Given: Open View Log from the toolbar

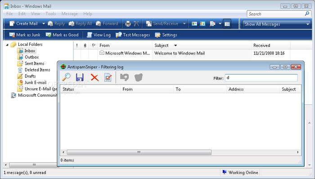Looking at the screenshot, I should [x=99, y=35].
